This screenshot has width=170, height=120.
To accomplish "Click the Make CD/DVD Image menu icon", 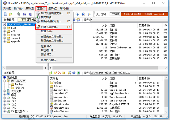I will click(38, 13).
